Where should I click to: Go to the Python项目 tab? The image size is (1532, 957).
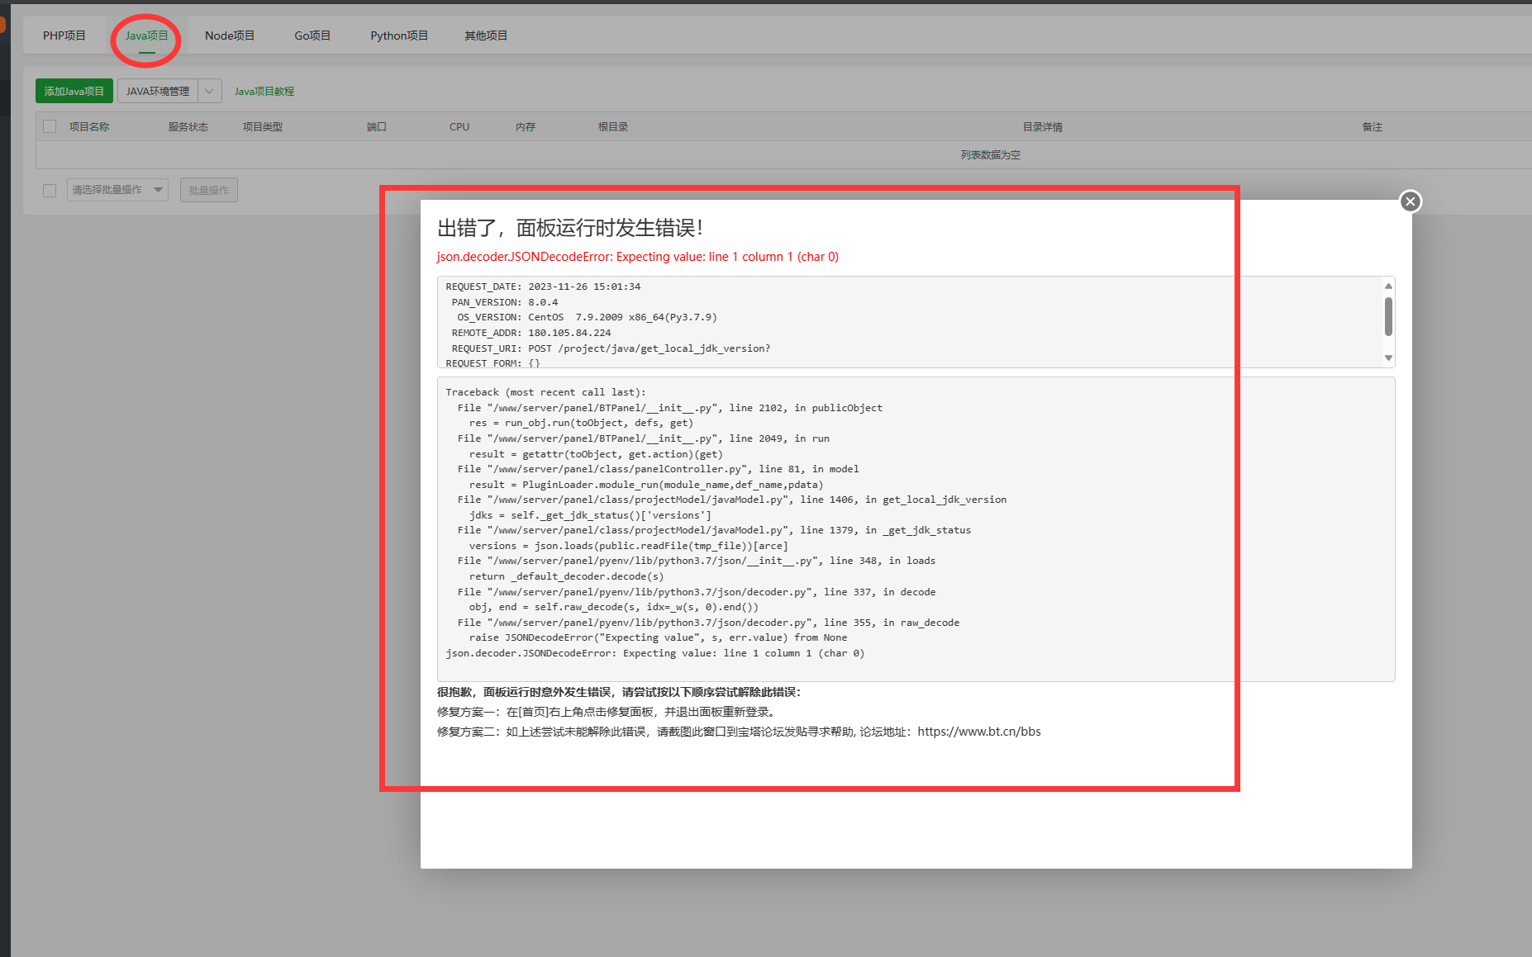coord(399,36)
